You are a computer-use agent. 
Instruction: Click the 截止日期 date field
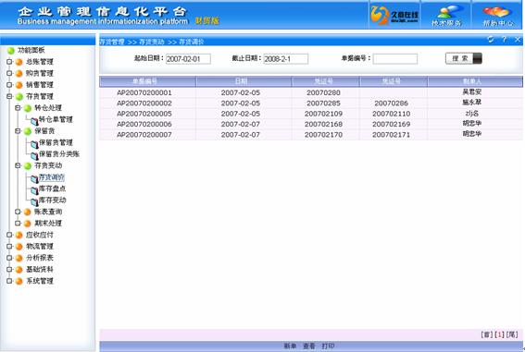(285, 59)
